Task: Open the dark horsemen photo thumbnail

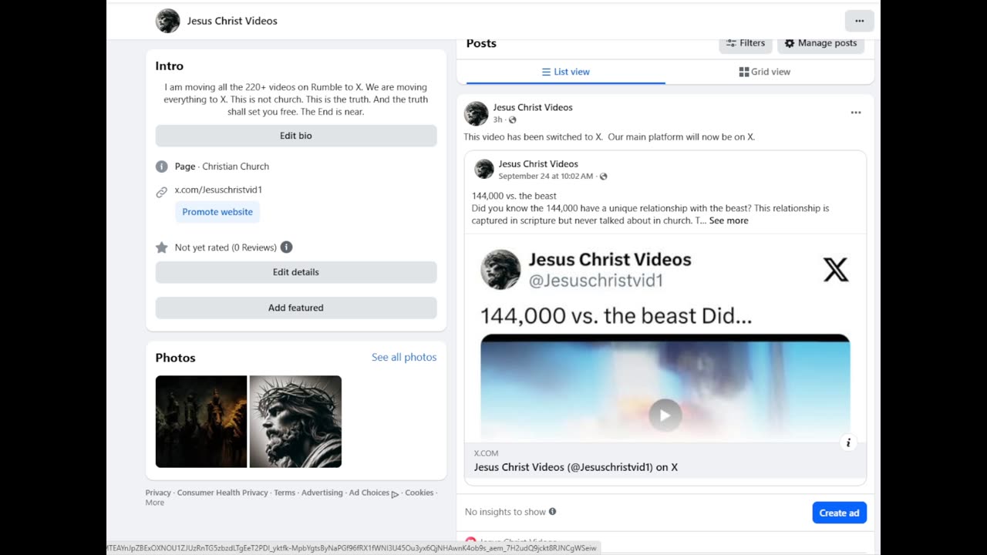Action: click(201, 422)
